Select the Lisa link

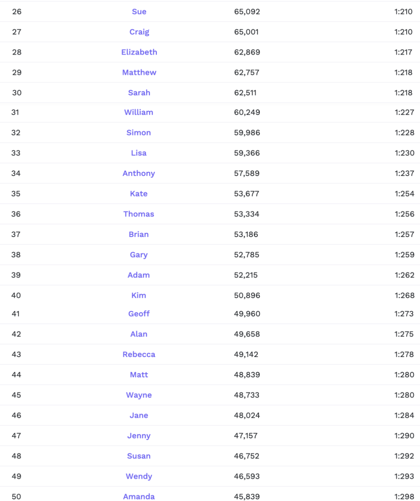click(x=138, y=153)
